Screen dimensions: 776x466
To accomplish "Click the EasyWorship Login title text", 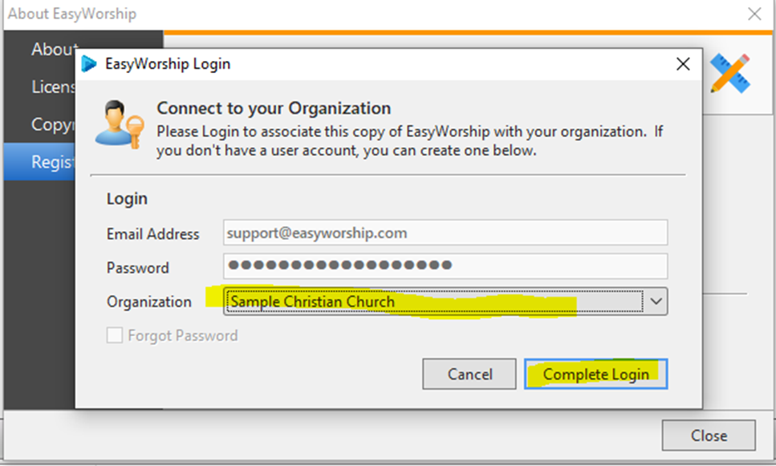I will point(168,64).
